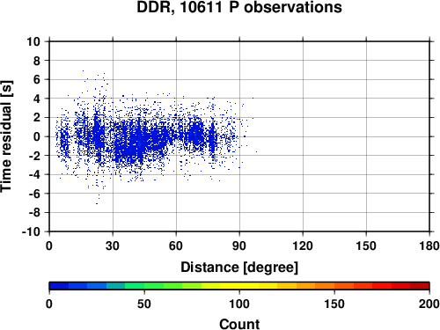Click the colorbar tick label 200

click(x=429, y=304)
